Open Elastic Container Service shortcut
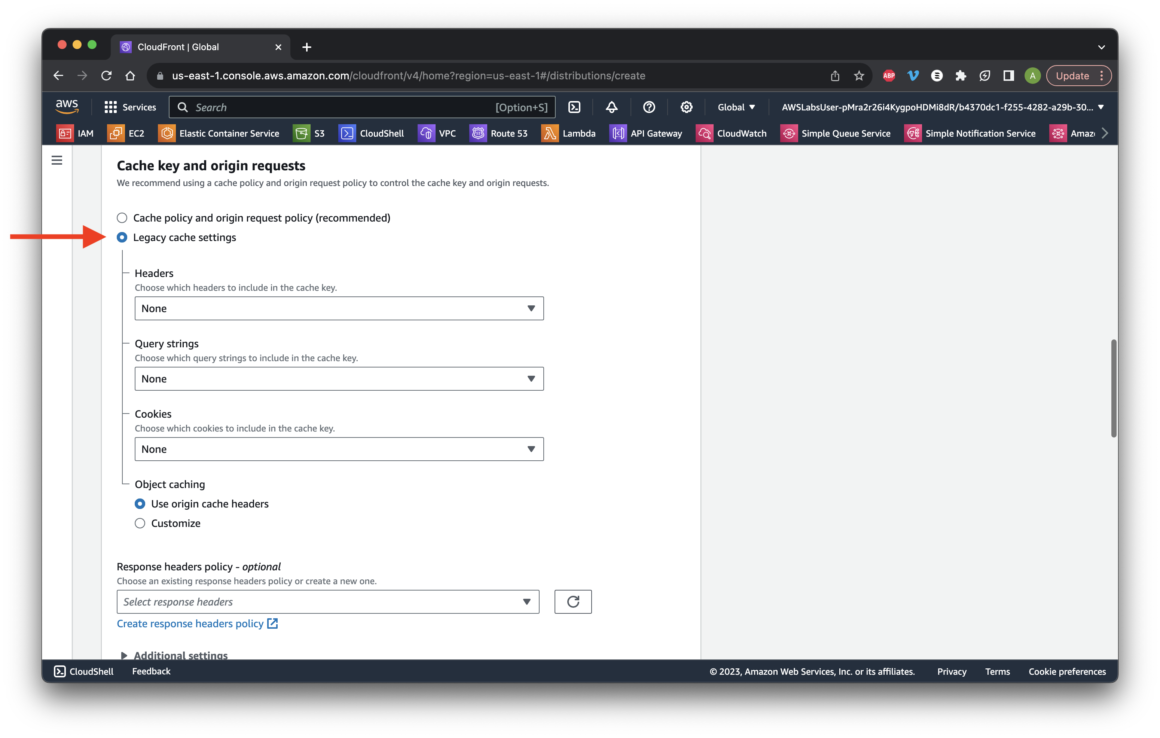Viewport: 1160px width, 738px height. 219,134
